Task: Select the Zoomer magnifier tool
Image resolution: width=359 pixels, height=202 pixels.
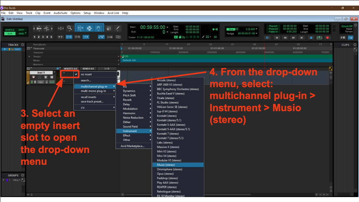Action: 70,28
